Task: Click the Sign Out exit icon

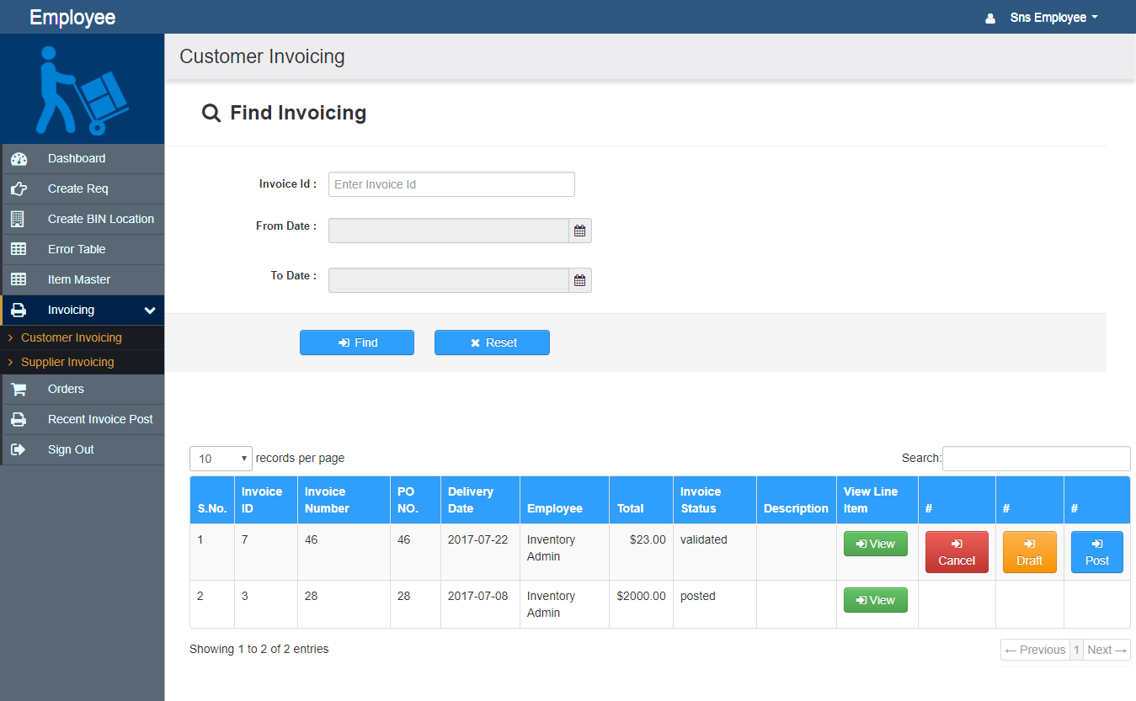Action: pyautogui.click(x=19, y=449)
